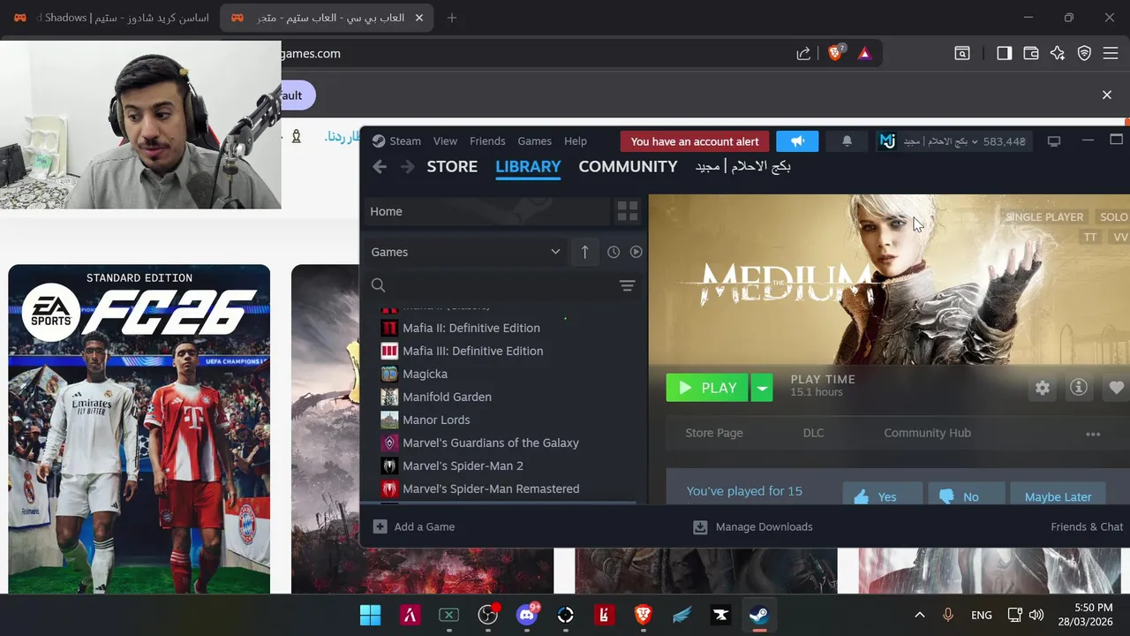1130x636 pixels.
Task: Open Brave Wallet icon
Action: pyautogui.click(x=1030, y=53)
